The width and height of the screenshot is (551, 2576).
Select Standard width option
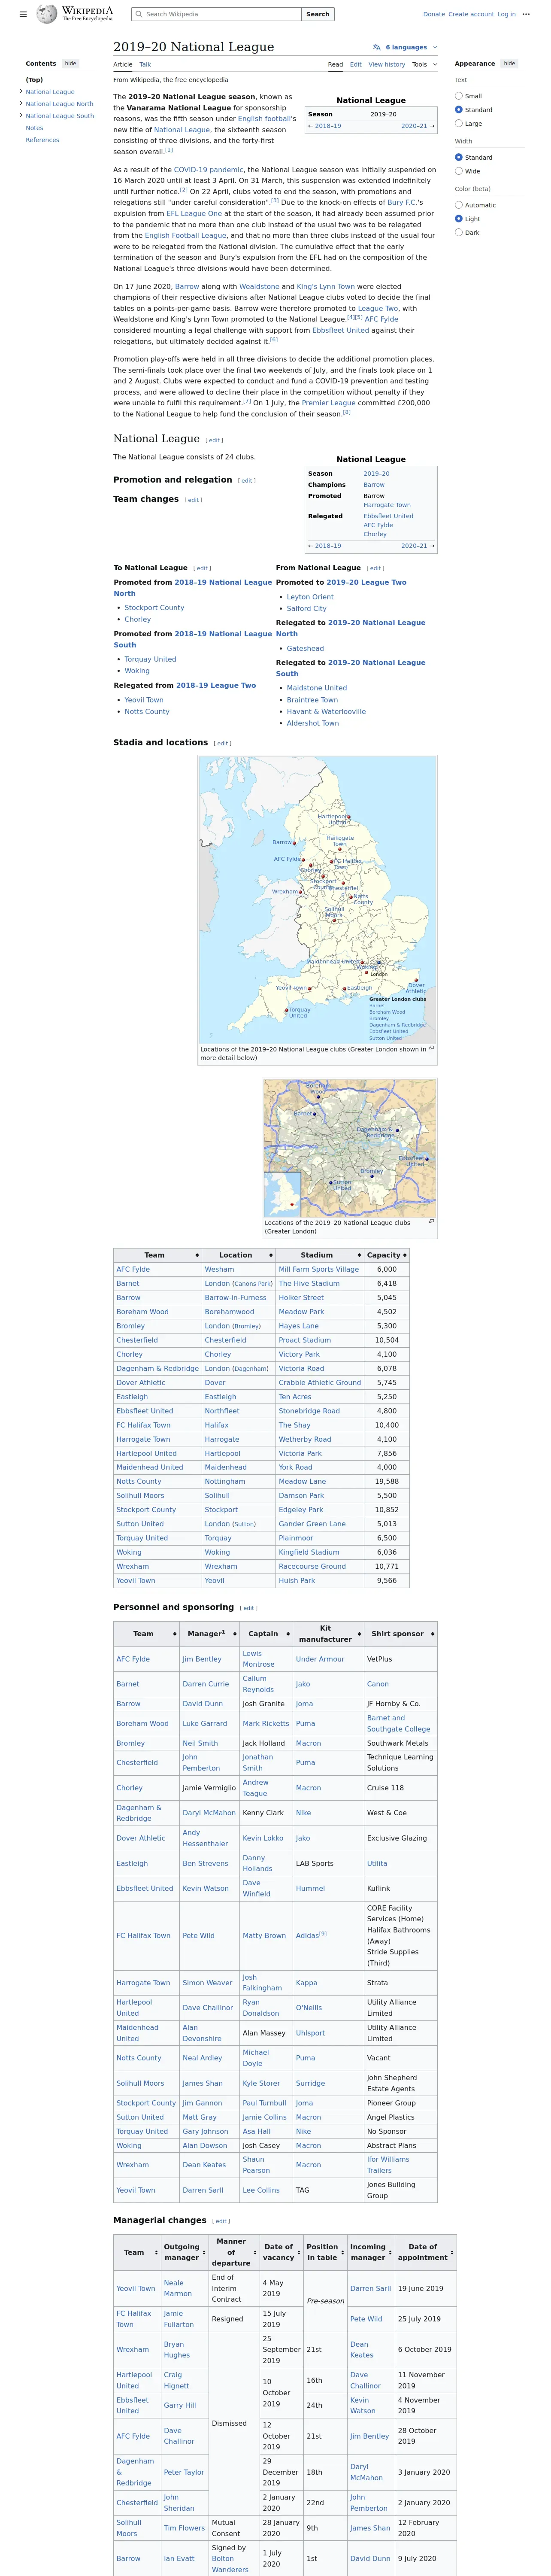click(x=459, y=158)
